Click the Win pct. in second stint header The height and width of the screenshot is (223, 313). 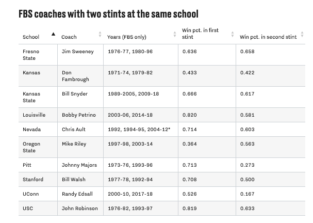pyautogui.click(x=268, y=37)
